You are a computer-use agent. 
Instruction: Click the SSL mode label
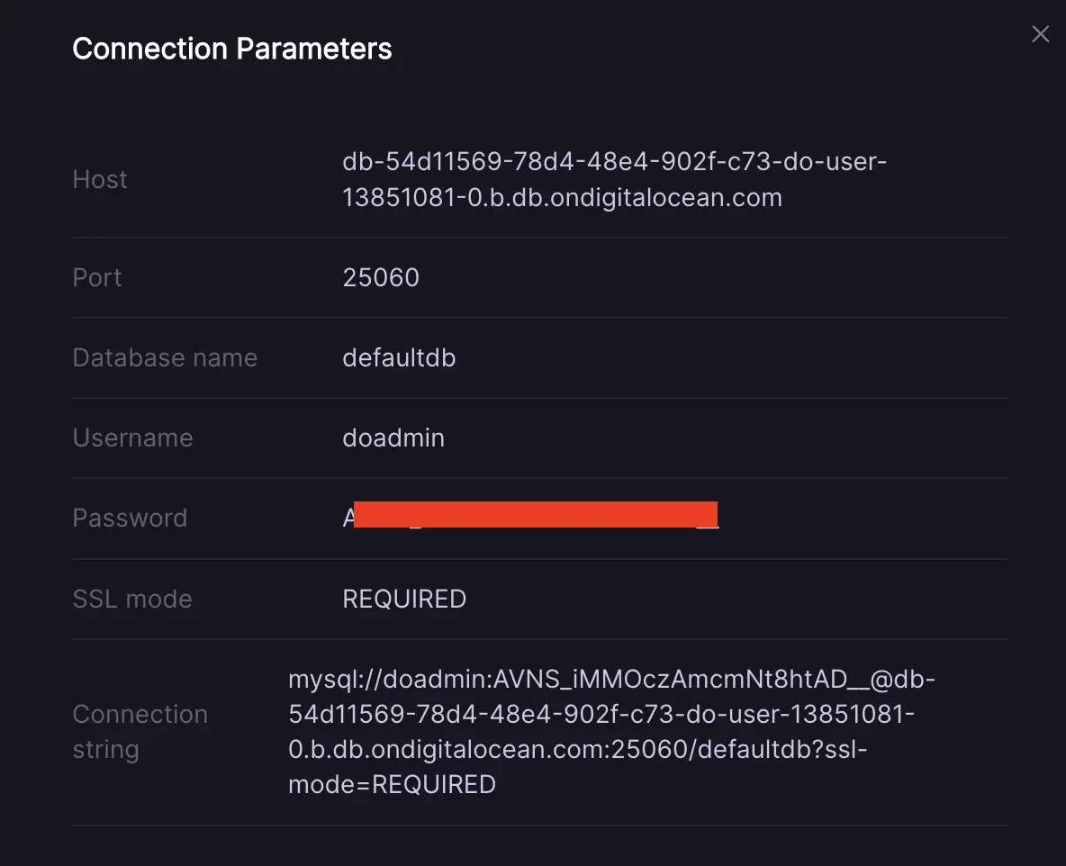point(131,599)
